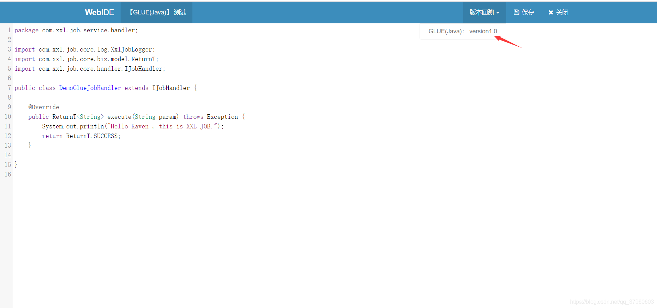Click the execute method signature line

[x=137, y=117]
